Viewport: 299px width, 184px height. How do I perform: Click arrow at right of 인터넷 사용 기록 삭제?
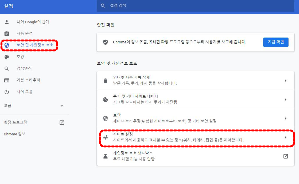(286, 81)
